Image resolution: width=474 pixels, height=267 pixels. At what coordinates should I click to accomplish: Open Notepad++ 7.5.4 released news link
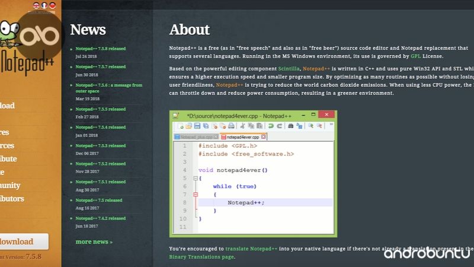[100, 128]
